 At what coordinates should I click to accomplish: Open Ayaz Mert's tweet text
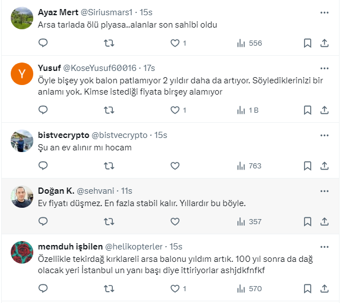(127, 24)
